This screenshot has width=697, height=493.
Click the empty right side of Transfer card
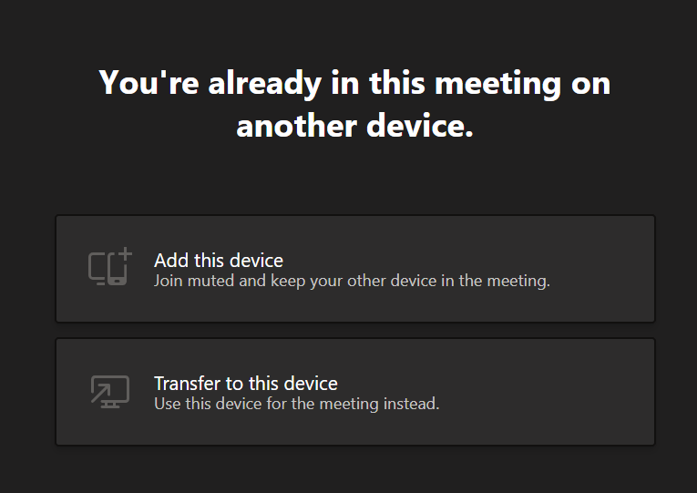[x=610, y=392]
